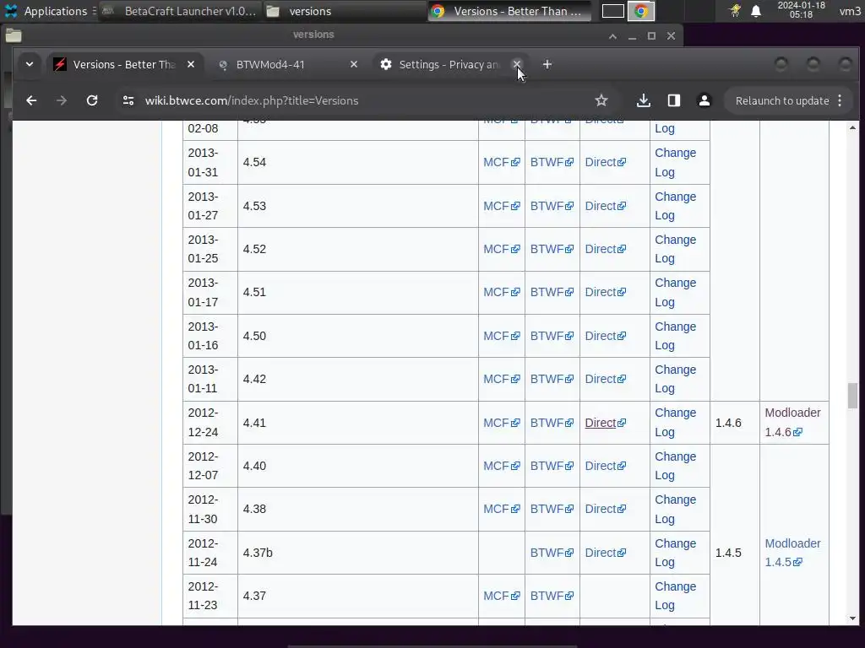Open tab search dropdown arrow
Image resolution: width=865 pixels, height=648 pixels.
click(x=30, y=64)
